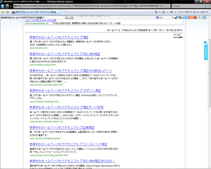Click the multicolor Google bookmark icon
Screen dimensions: 211x169
[179, 18]
